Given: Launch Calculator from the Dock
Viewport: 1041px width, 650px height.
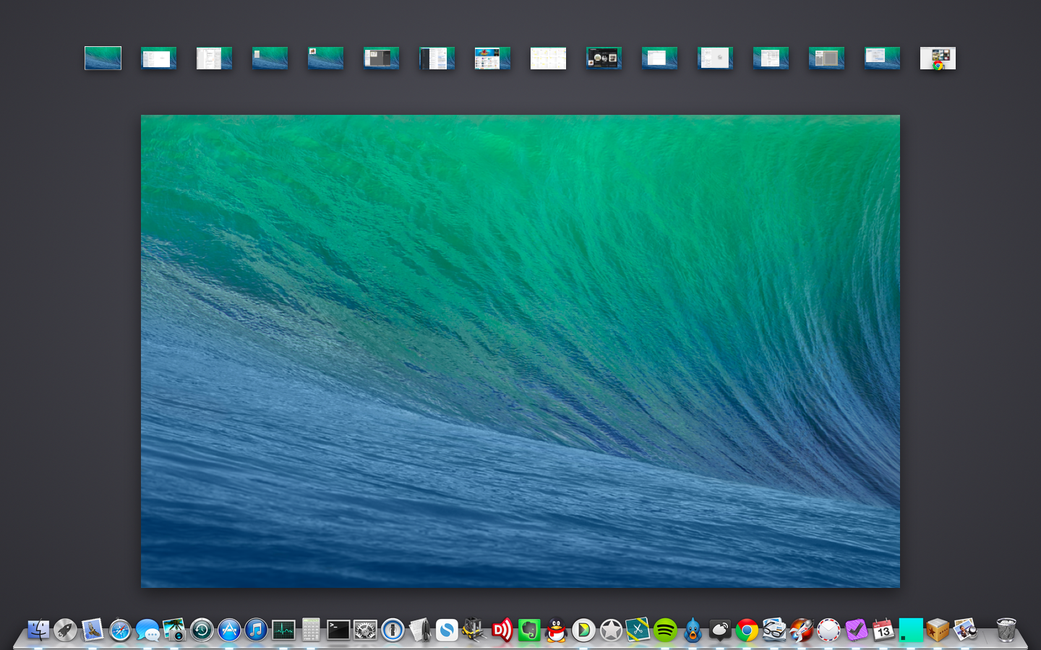Looking at the screenshot, I should pyautogui.click(x=311, y=630).
